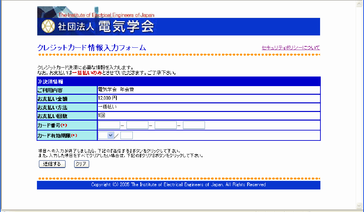This screenshot has width=364, height=212.
Task: Expand the card expiry month dropdown
Action: [x=106, y=135]
